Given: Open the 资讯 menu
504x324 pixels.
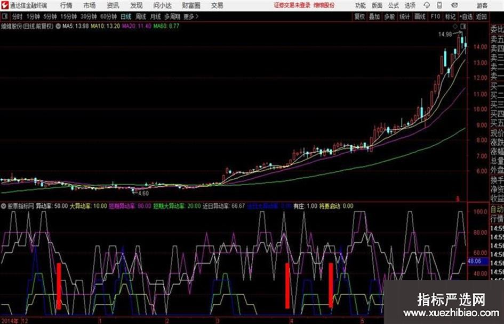Looking at the screenshot, I should tap(113, 5).
